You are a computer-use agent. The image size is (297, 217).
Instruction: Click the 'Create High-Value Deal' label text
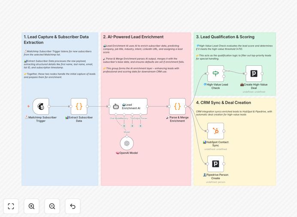click(254, 86)
